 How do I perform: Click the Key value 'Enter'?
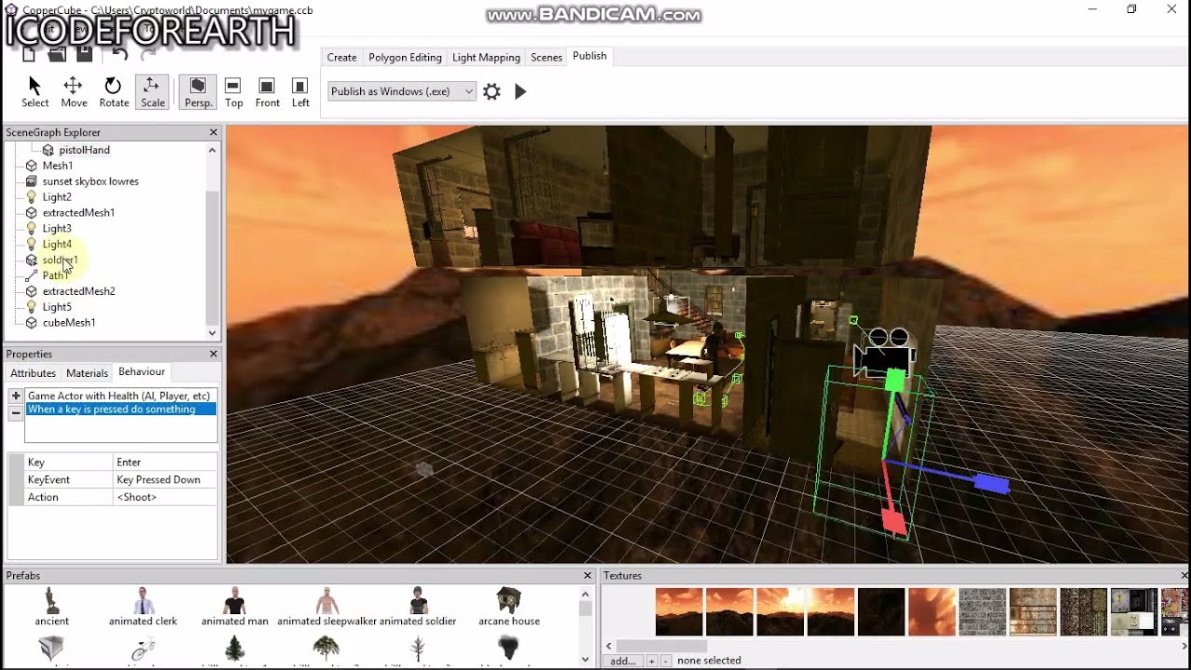(165, 462)
